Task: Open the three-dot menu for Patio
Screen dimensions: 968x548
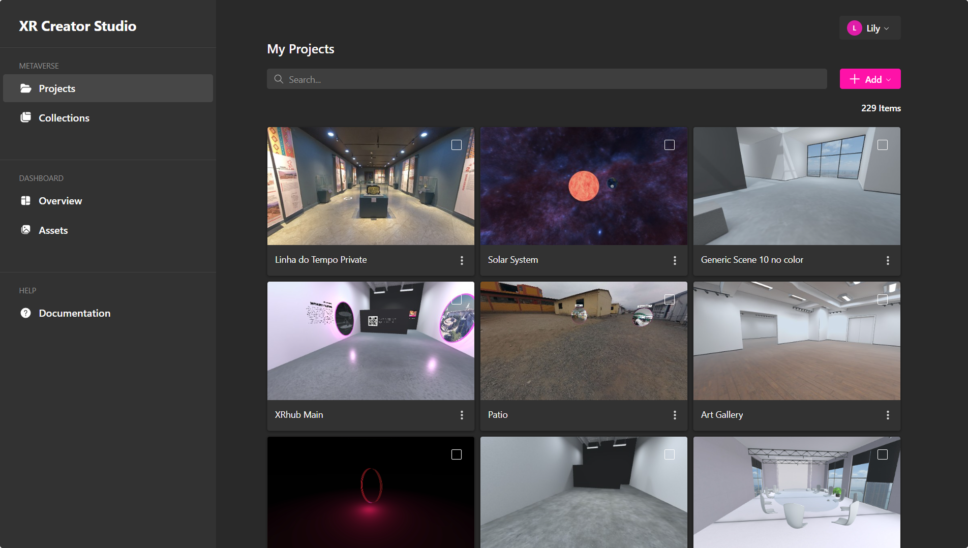Action: [x=675, y=415]
